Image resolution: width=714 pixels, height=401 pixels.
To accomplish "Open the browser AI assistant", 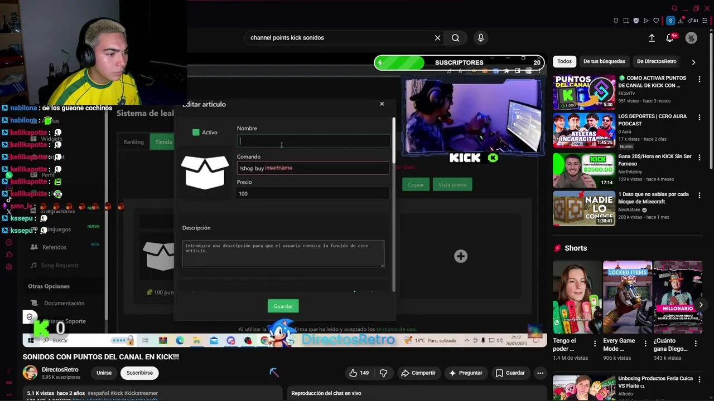I will [x=693, y=21].
